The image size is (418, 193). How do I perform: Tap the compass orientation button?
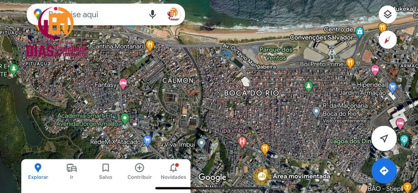(x=387, y=40)
